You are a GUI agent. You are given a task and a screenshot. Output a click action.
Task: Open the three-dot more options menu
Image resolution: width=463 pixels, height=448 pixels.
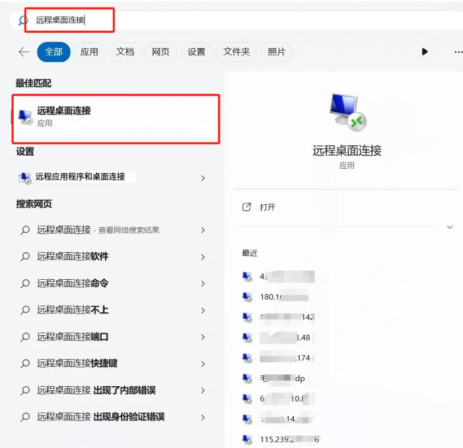click(458, 52)
